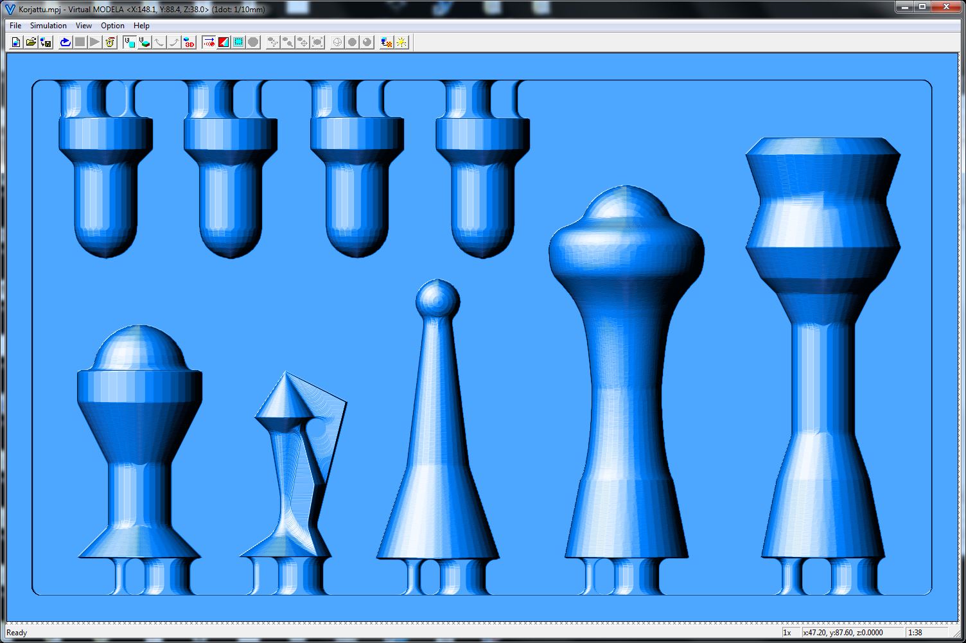Click the cyan dashed selection rectangle icon

[x=238, y=42]
